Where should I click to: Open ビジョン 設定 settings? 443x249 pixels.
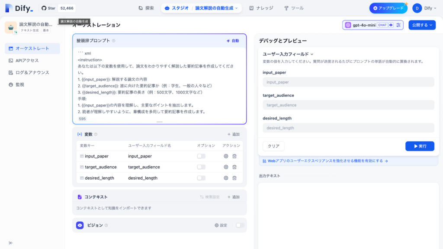coord(221,226)
